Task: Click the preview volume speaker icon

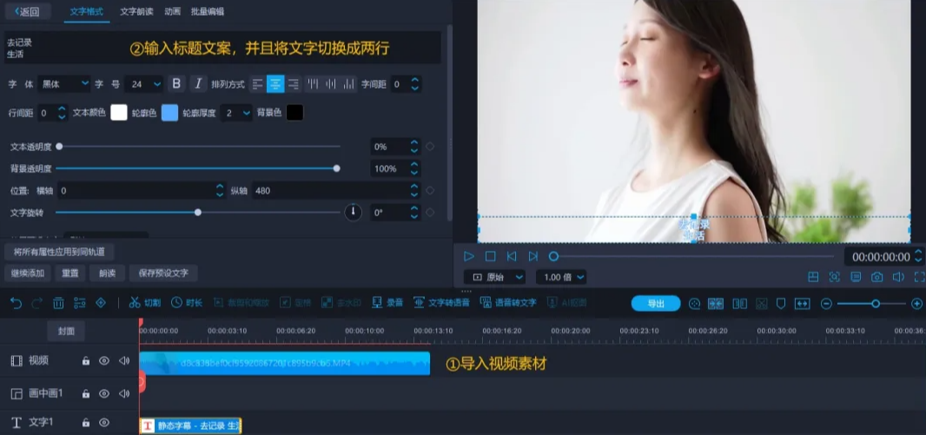Action: pyautogui.click(x=898, y=277)
